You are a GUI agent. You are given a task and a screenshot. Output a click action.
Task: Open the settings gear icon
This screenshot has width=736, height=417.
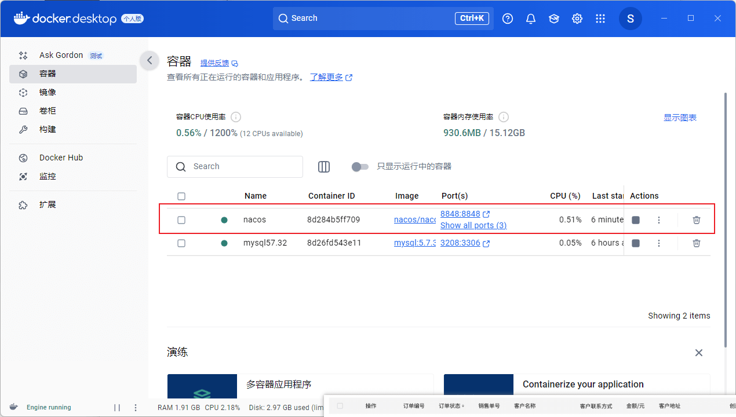click(577, 19)
